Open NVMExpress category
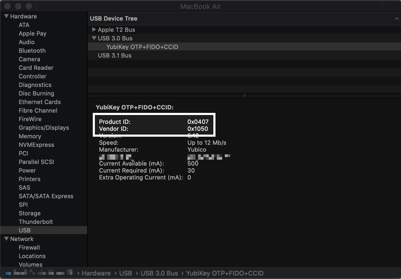This screenshot has width=401, height=279. pos(36,145)
